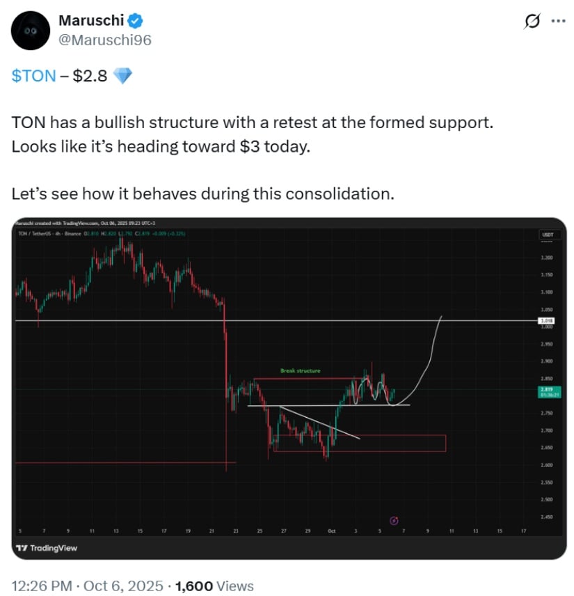Image resolution: width=574 pixels, height=596 pixels.
Task: Open the USDT currency selector on the chart
Action: 547,235
